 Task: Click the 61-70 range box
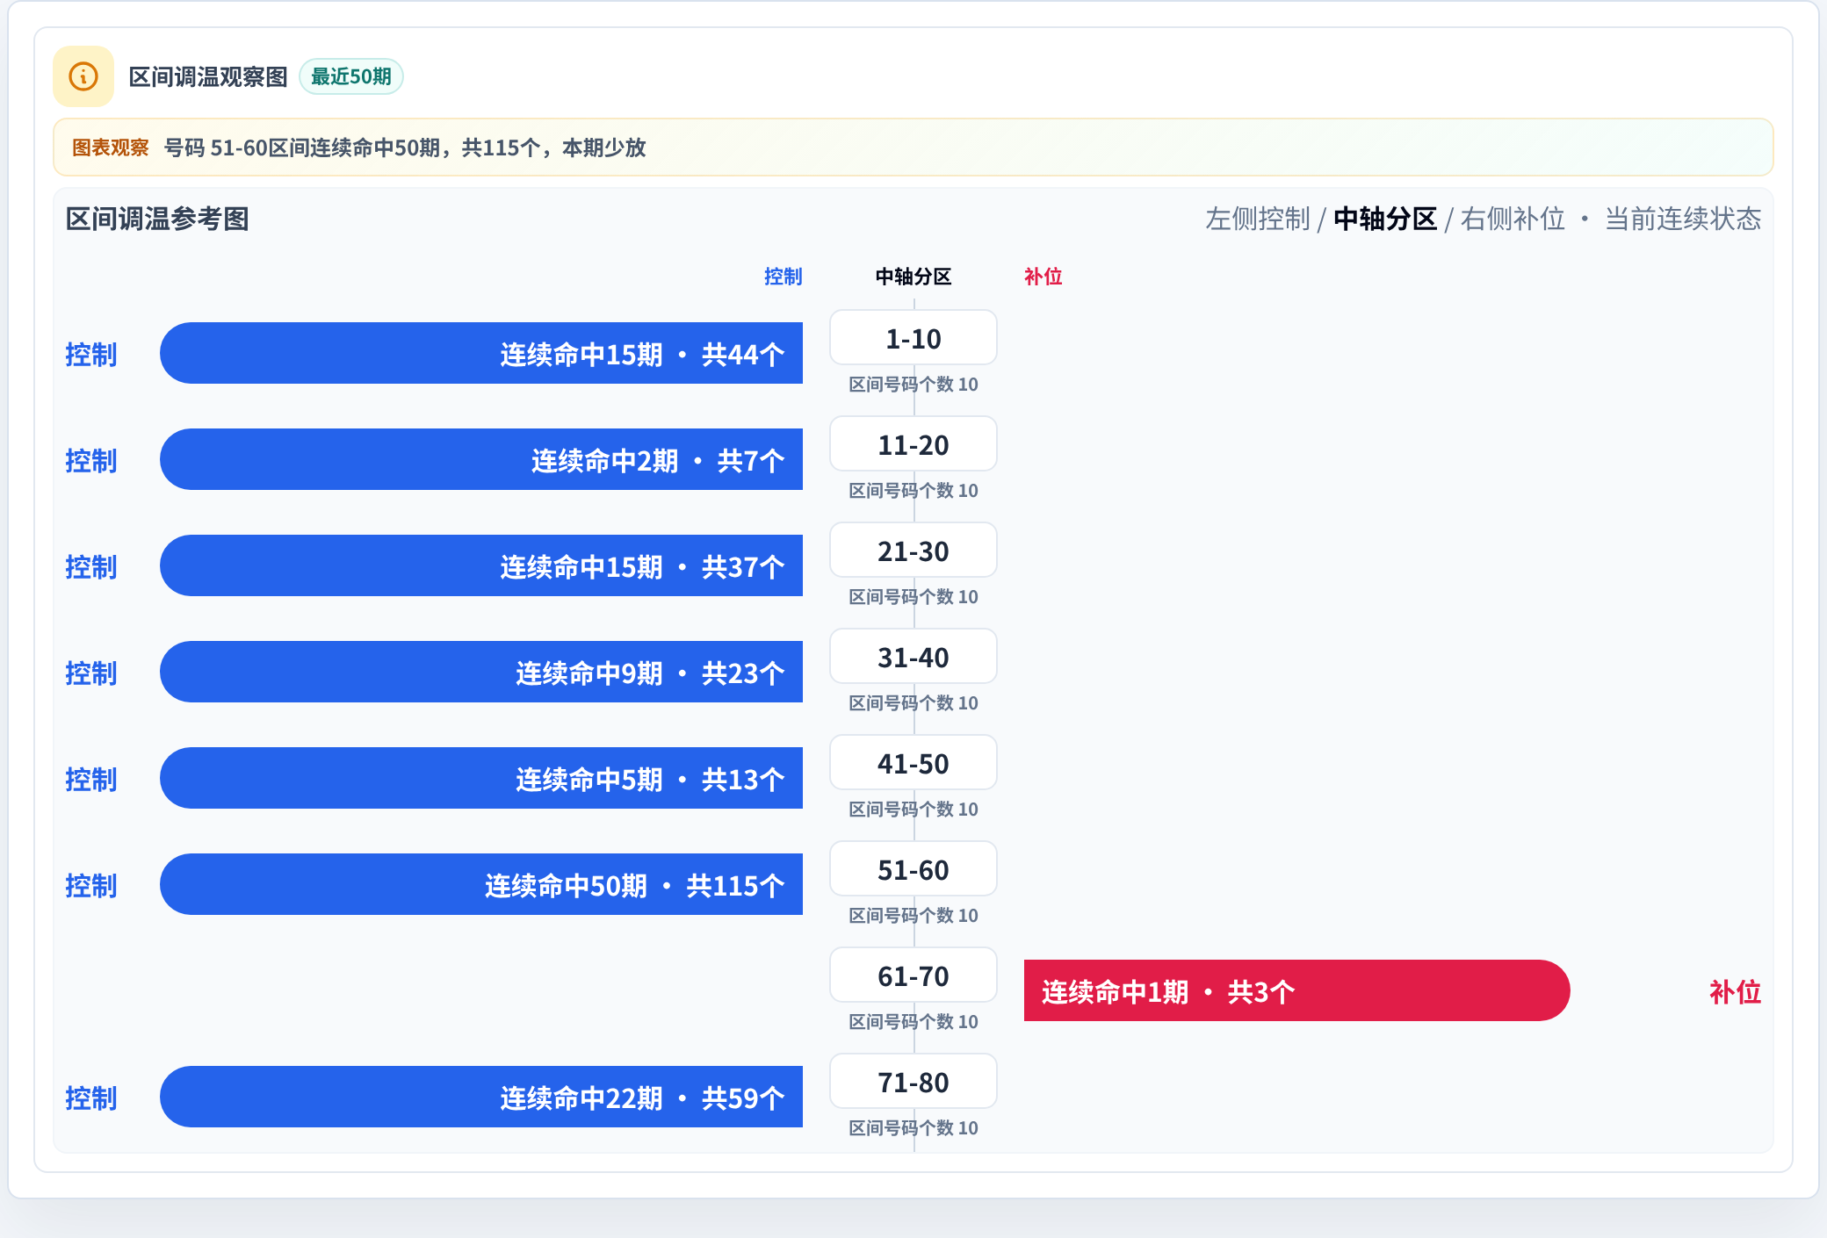coord(913,975)
